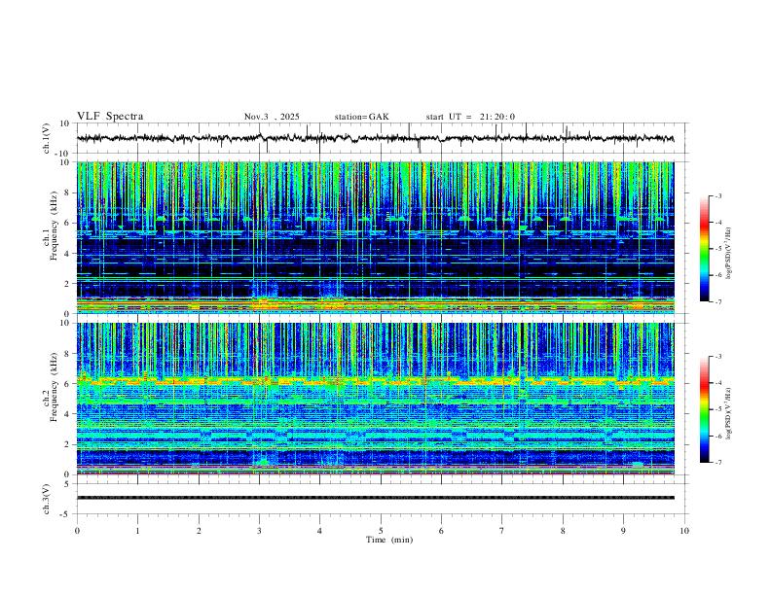771x595 pixels.
Task: Click the time axis tick label '5'
Action: click(x=381, y=531)
